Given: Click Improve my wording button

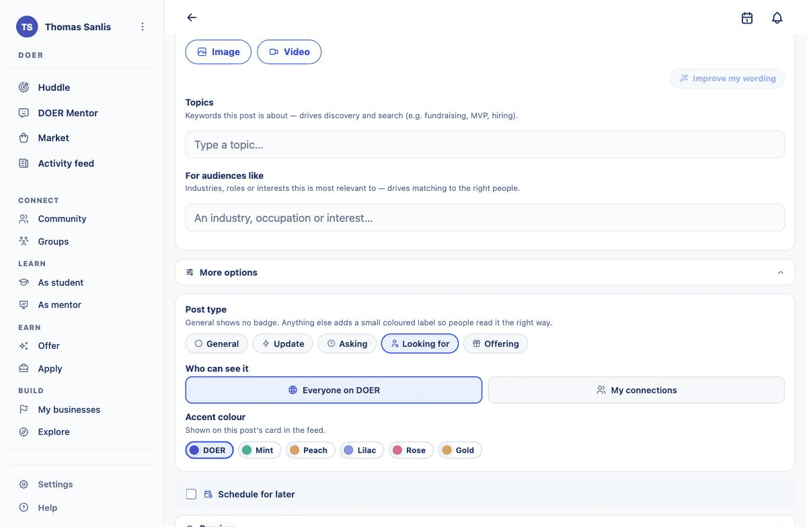Looking at the screenshot, I should (x=728, y=79).
